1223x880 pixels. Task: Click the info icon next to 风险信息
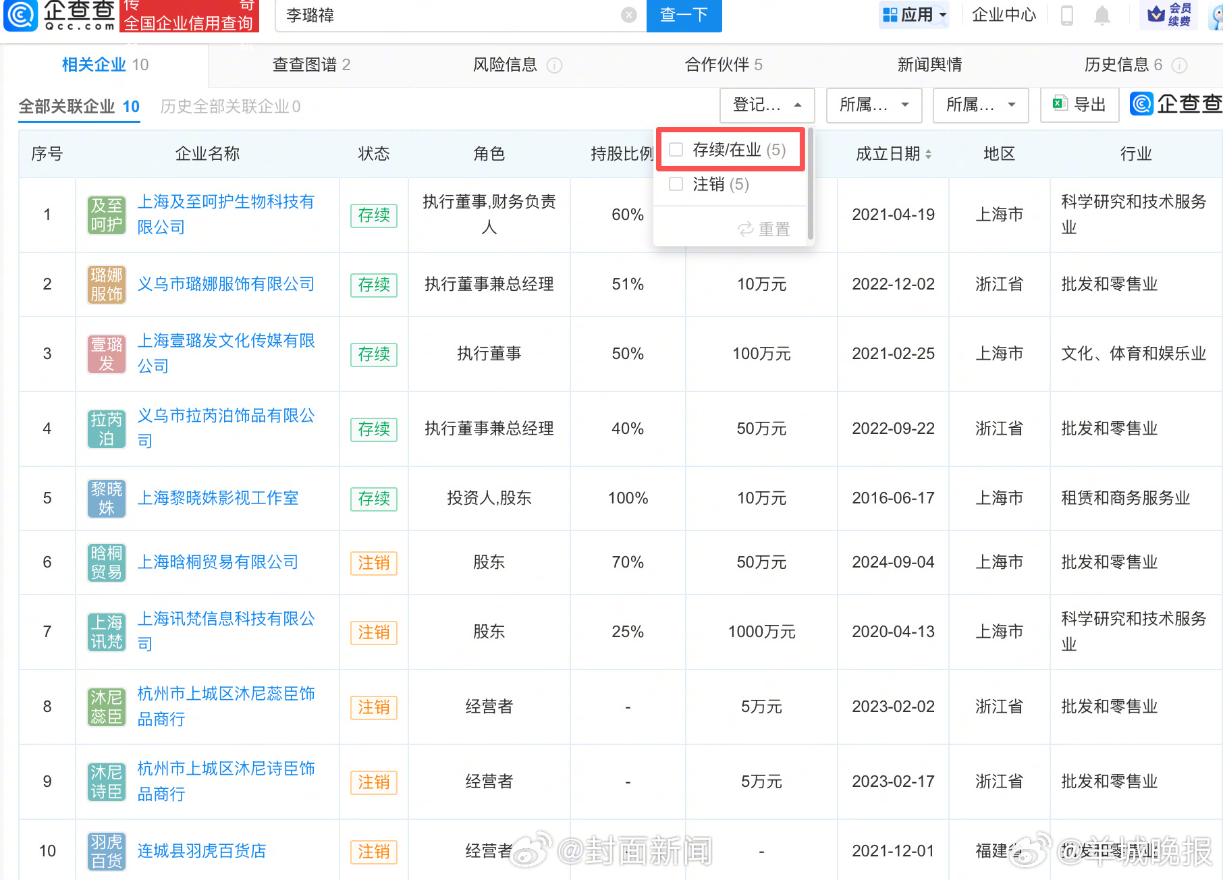coord(554,65)
